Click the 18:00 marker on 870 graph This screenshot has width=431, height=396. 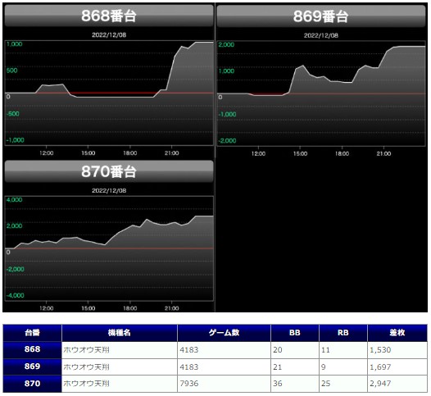(x=129, y=308)
